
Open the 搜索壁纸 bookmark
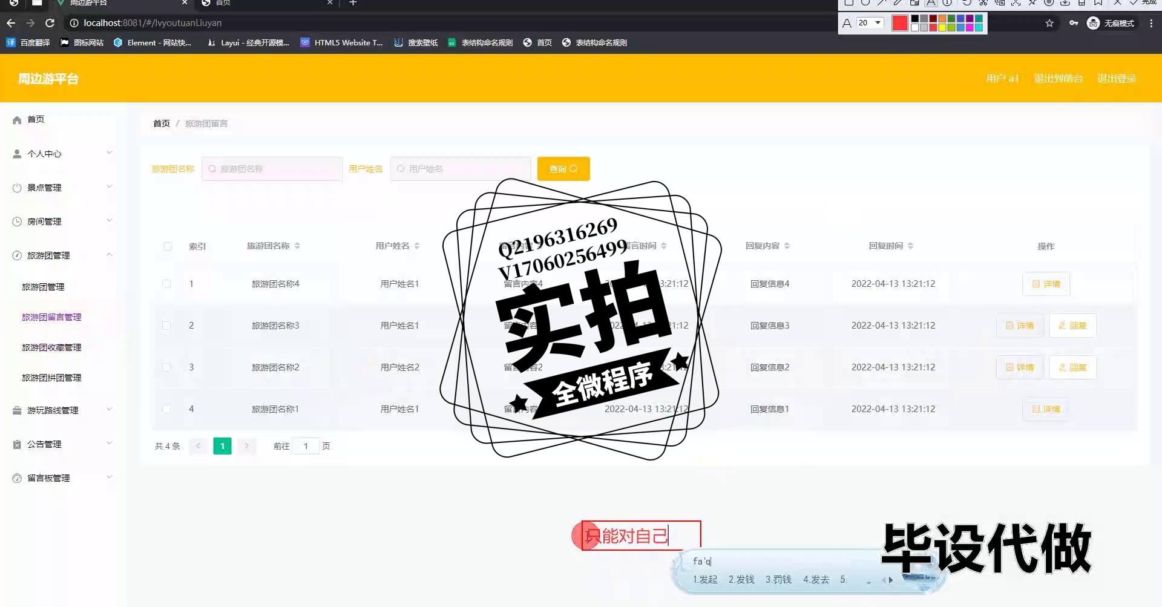[x=416, y=42]
